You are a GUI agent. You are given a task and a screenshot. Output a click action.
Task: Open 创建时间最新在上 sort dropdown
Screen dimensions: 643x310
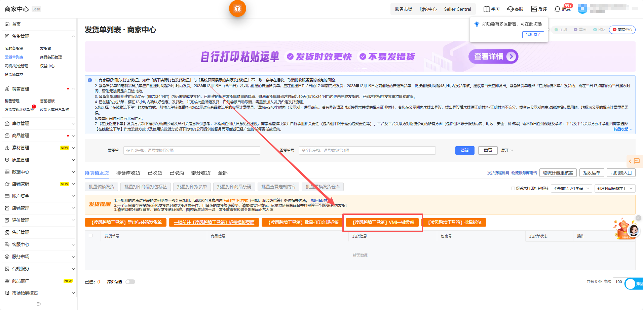tap(615, 189)
